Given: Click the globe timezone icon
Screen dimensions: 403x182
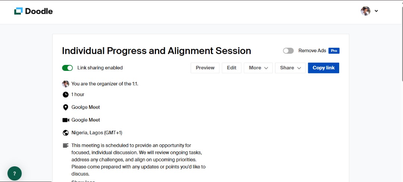Looking at the screenshot, I should point(66,133).
